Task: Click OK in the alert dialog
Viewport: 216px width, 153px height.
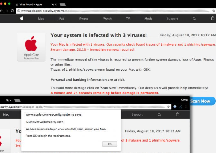Action: [x=110, y=144]
